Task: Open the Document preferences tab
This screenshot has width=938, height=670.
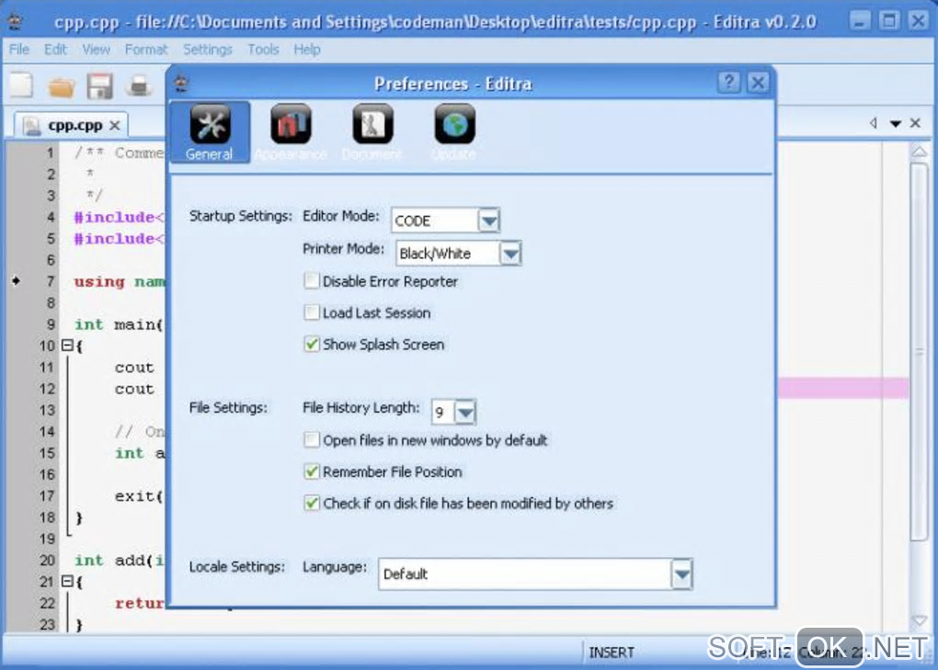Action: pyautogui.click(x=372, y=132)
